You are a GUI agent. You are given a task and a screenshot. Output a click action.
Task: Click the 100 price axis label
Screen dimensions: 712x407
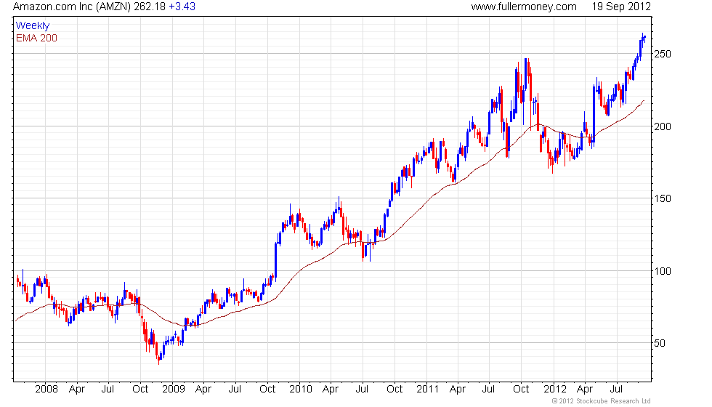662,271
